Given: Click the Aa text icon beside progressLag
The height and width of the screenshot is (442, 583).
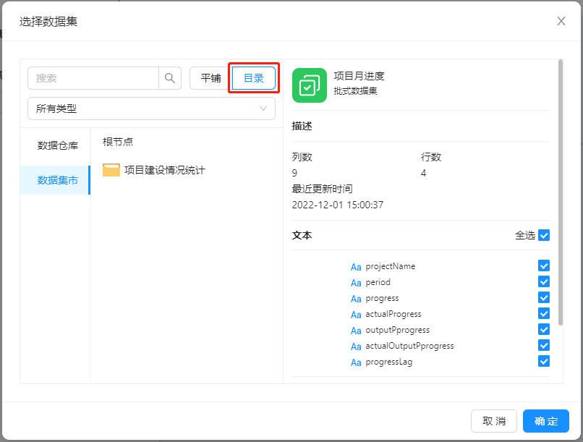Looking at the screenshot, I should 356,362.
